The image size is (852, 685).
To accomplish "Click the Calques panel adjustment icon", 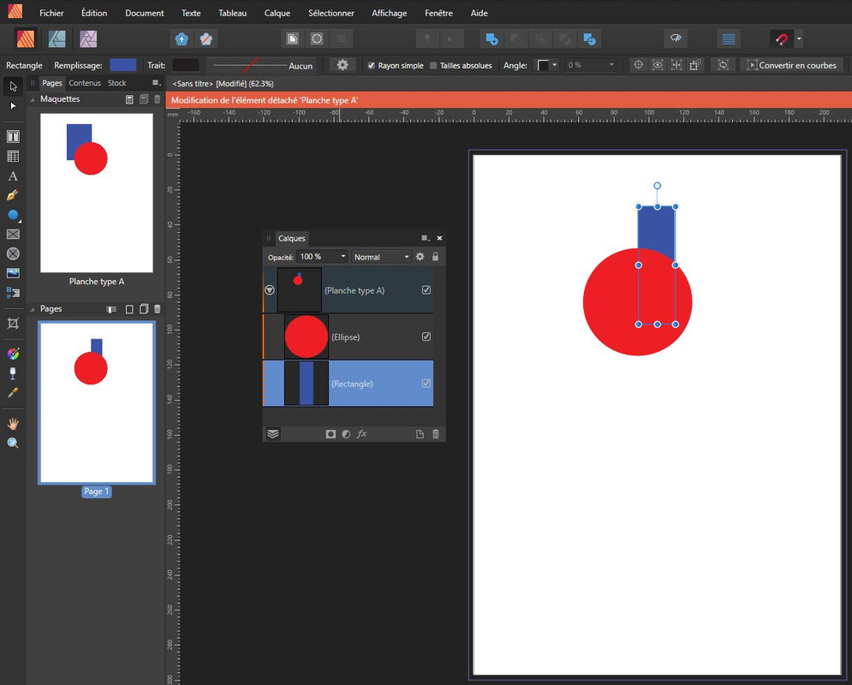I will coord(346,434).
